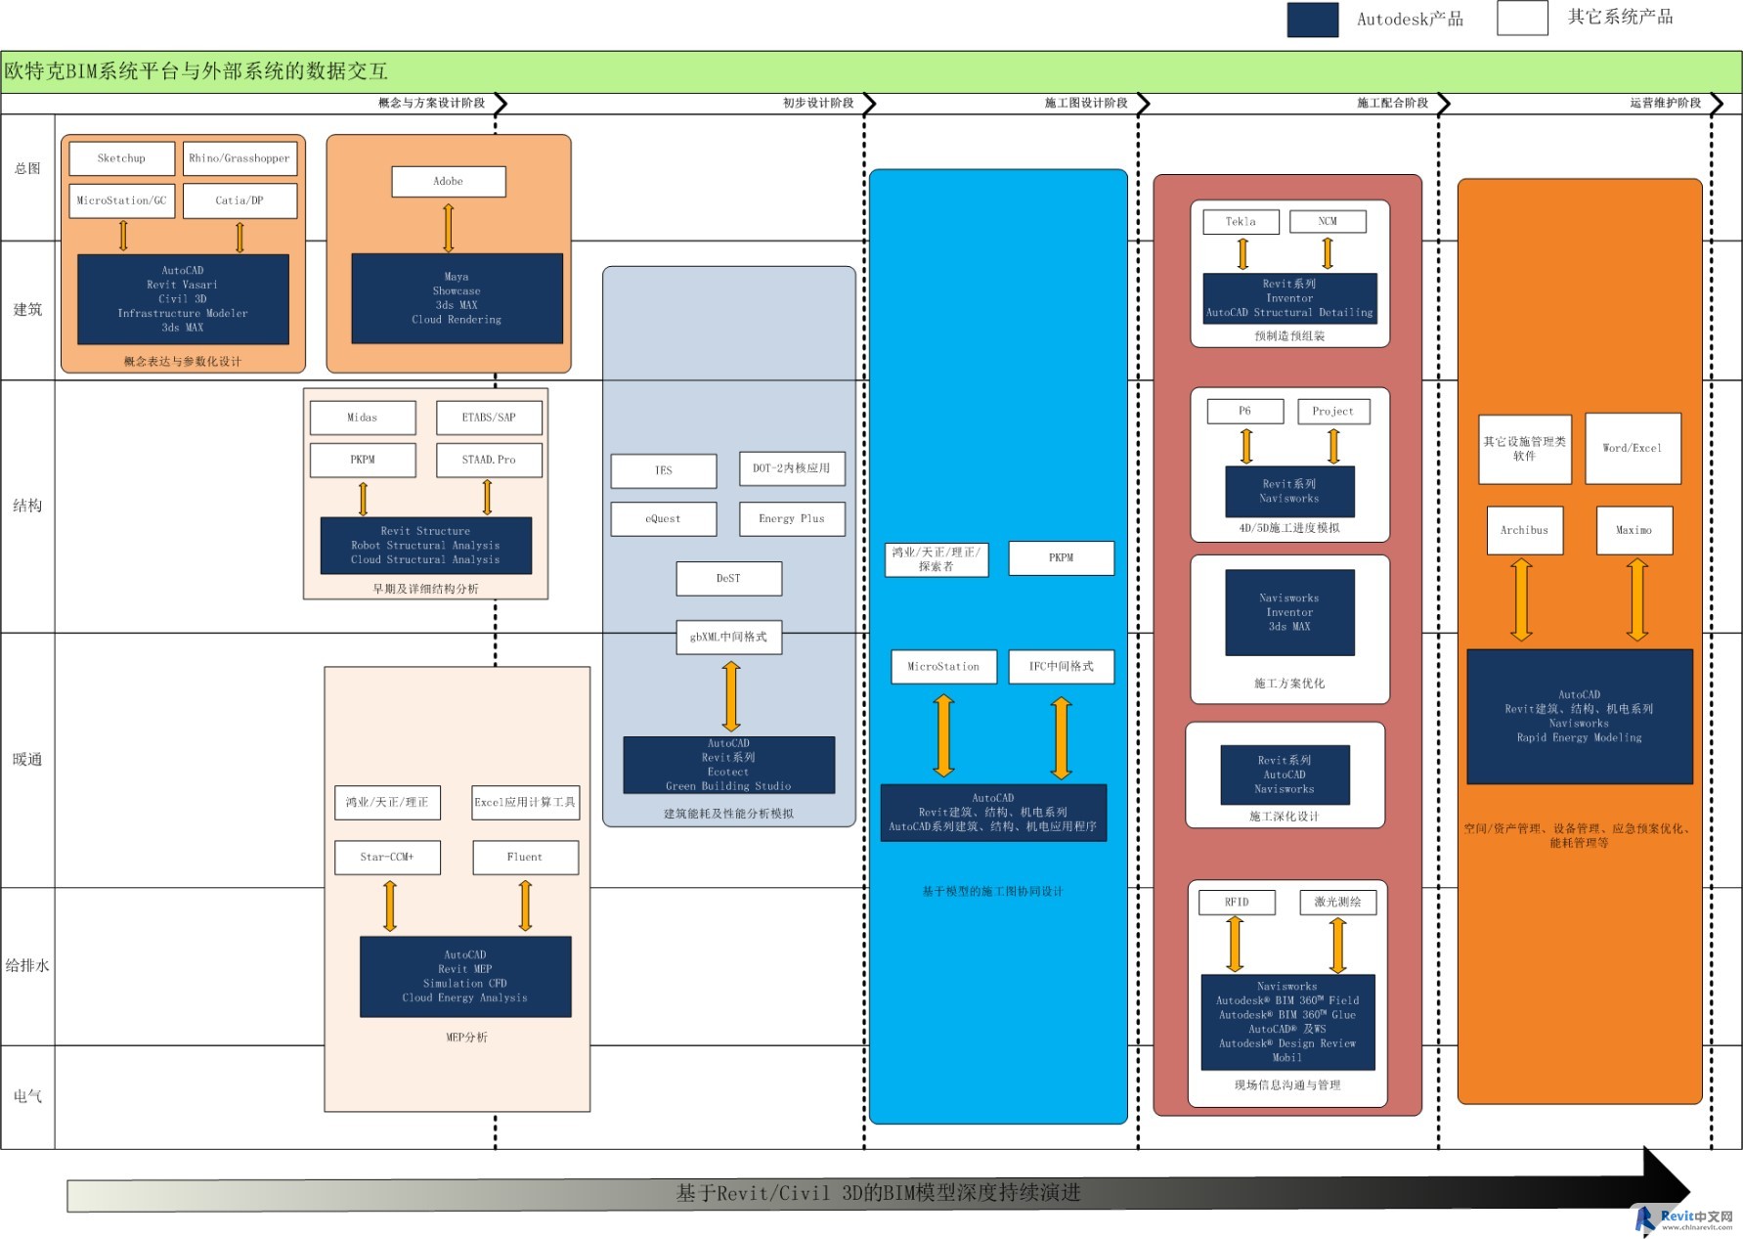Click the Catia/DP box

point(240,200)
